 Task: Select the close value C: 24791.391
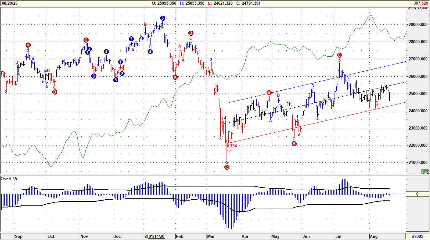[x=248, y=3]
